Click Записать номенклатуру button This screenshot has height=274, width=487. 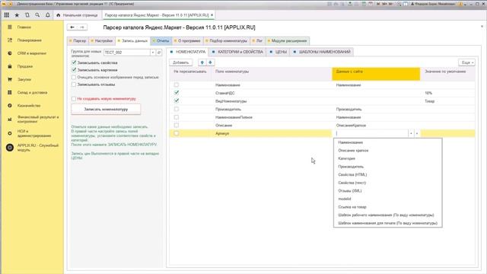pyautogui.click(x=106, y=110)
